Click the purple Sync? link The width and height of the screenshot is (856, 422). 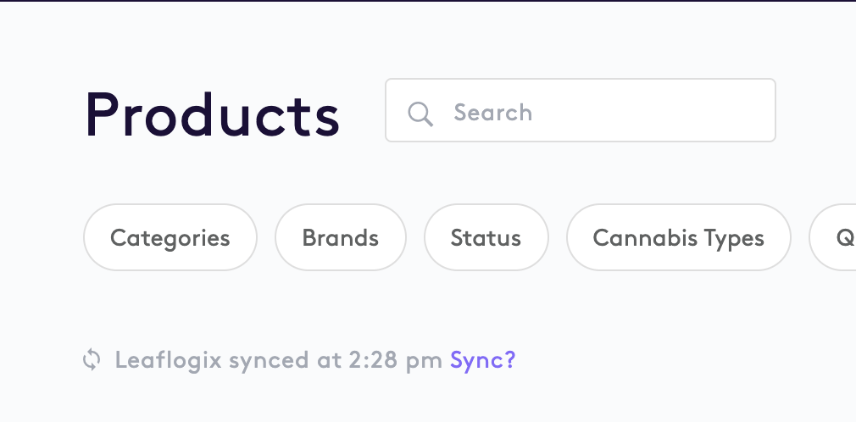point(482,360)
